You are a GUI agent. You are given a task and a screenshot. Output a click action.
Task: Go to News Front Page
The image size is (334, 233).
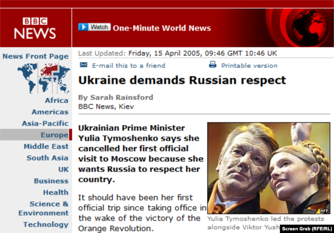tap(35, 56)
